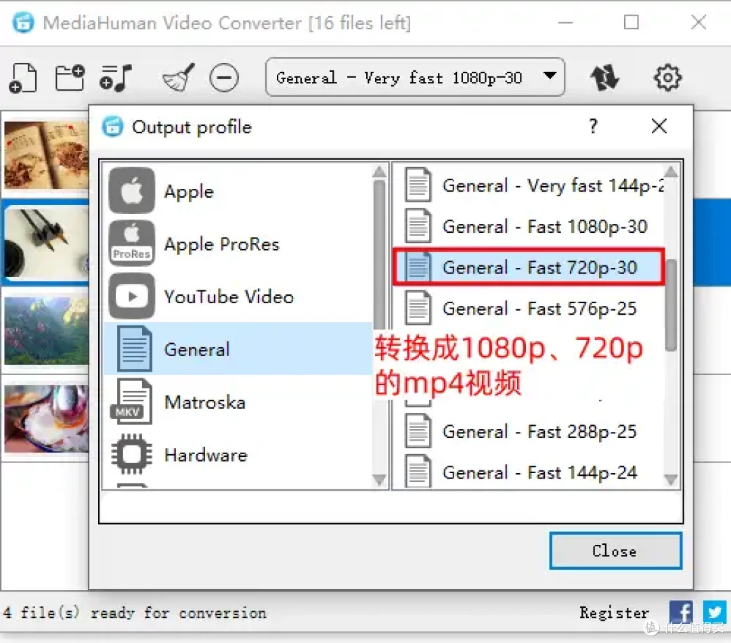
Task: Click the category list scroll-down arrow
Action: click(x=380, y=479)
